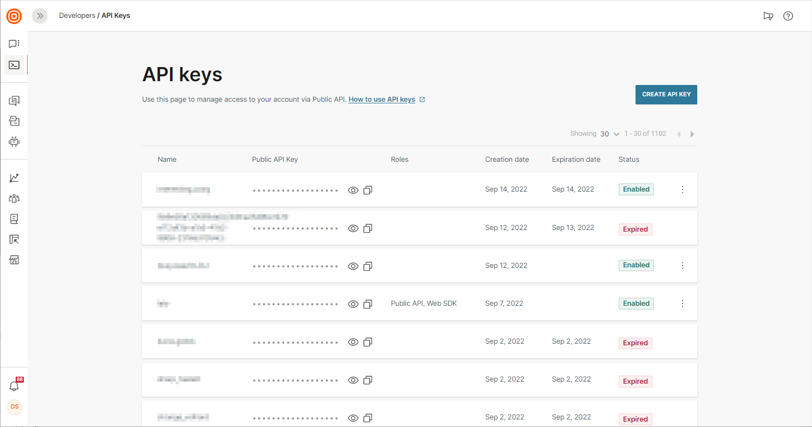The width and height of the screenshot is (812, 427).
Task: Open the Showing 30 rows-per-page dropdown
Action: (610, 134)
